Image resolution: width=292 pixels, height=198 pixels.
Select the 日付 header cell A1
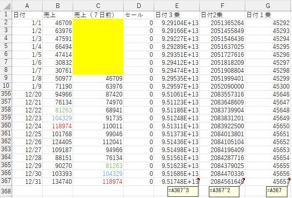pyautogui.click(x=27, y=14)
